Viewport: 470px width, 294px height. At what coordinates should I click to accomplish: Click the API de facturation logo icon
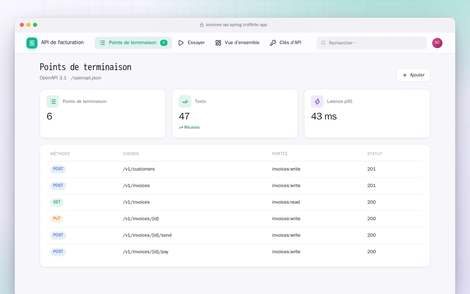click(32, 43)
